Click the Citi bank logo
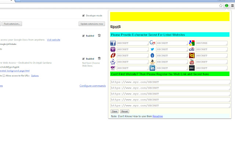 [x=192, y=49]
